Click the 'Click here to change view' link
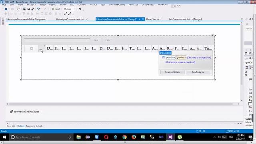The width and height of the screenshot is (256, 144). tap(199, 58)
